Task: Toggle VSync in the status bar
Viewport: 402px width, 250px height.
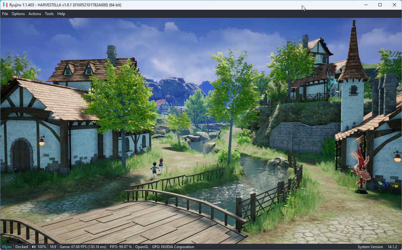Action: pos(7,247)
